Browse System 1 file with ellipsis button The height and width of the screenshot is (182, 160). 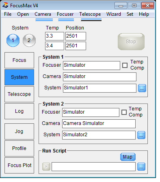[x=142, y=88]
